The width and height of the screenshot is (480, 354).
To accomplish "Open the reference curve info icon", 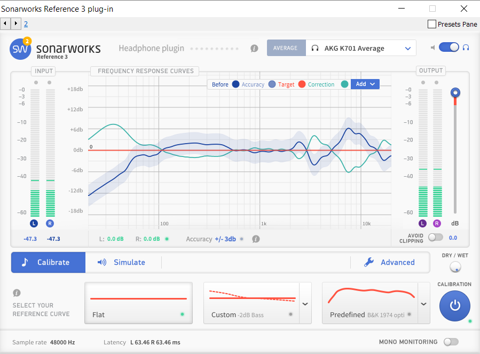I will pyautogui.click(x=17, y=293).
